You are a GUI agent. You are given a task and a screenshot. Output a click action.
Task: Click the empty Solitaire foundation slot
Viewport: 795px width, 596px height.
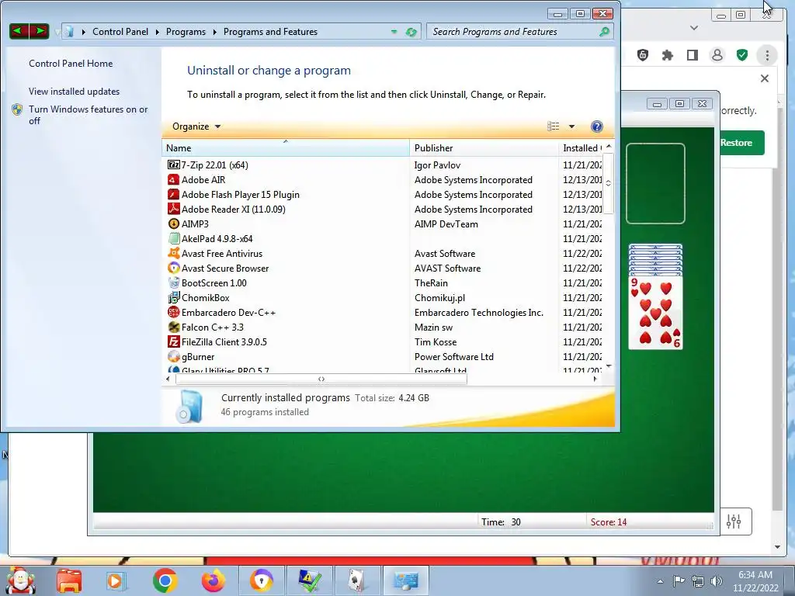(x=655, y=183)
